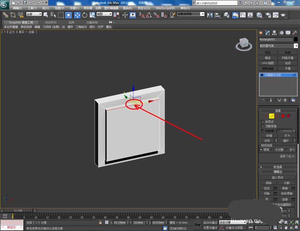Click the Mirror tool icon
300x231 pixels.
[210, 15]
